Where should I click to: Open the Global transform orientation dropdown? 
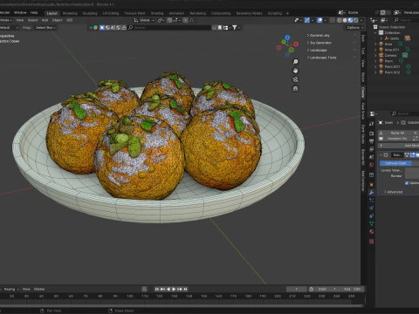144,20
